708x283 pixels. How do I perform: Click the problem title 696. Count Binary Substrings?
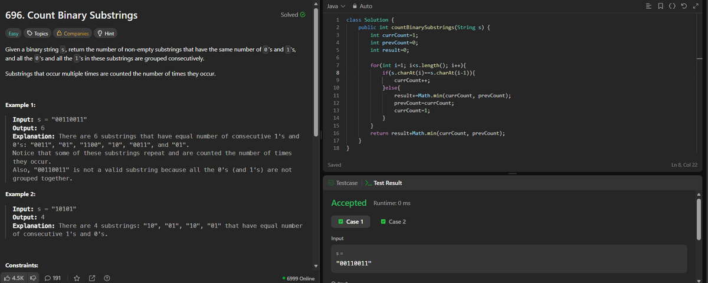[71, 15]
